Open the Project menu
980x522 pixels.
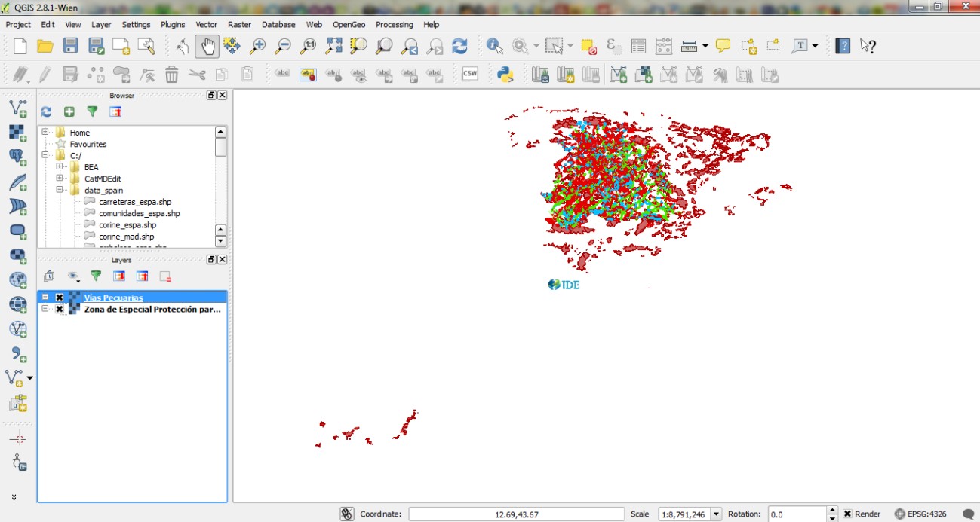[18, 25]
